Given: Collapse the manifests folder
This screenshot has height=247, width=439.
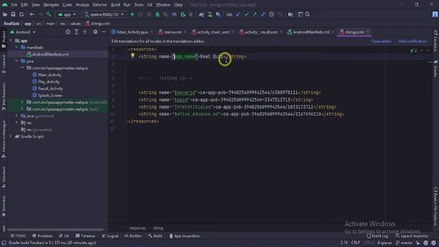Looking at the screenshot, I should pos(16,47).
